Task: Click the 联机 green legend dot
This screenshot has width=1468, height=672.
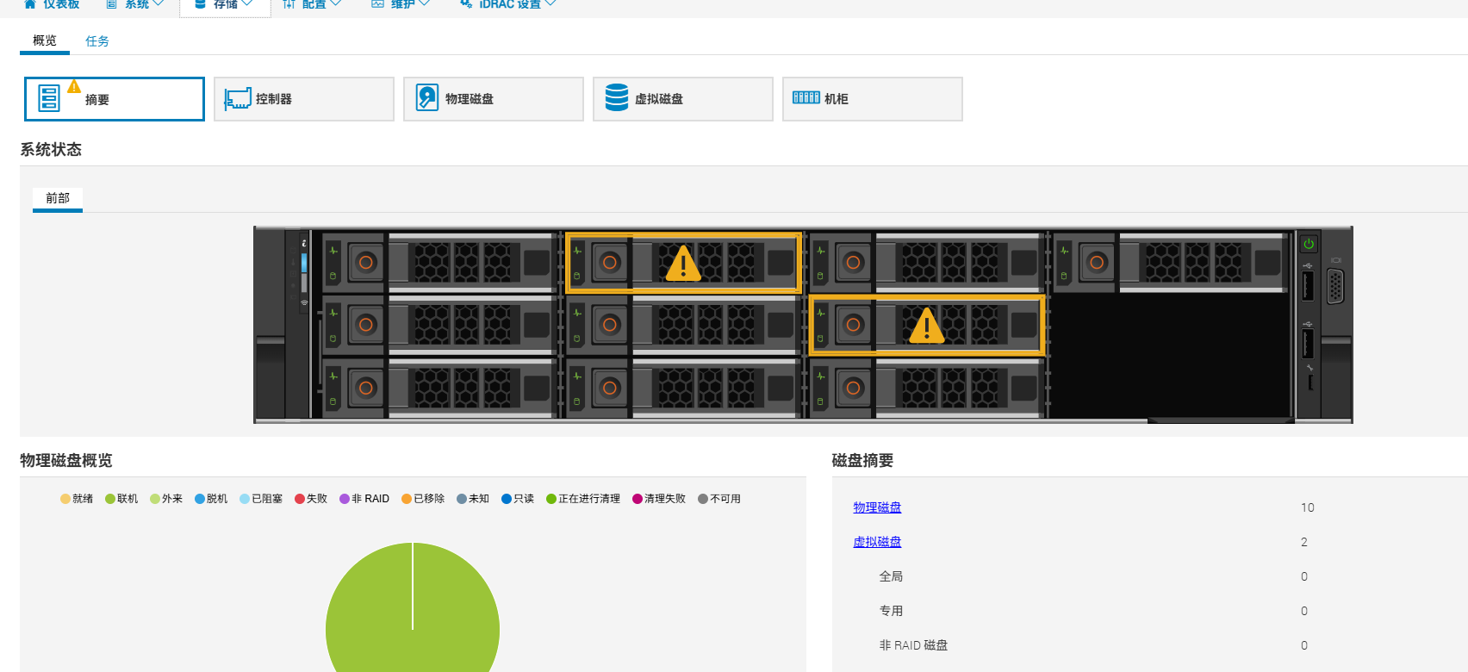Action: click(110, 499)
